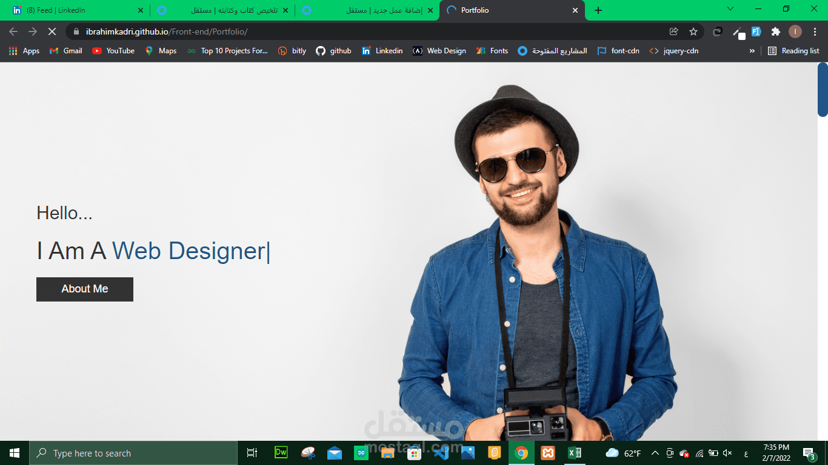Switch to the تلخيص كتاب وكتابته tab
Viewport: 828px width, 465px height.
point(222,10)
